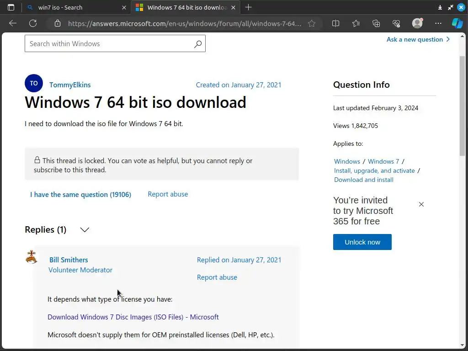Click the Windows 7 64 bit iso download heading
The width and height of the screenshot is (468, 351).
(x=135, y=102)
